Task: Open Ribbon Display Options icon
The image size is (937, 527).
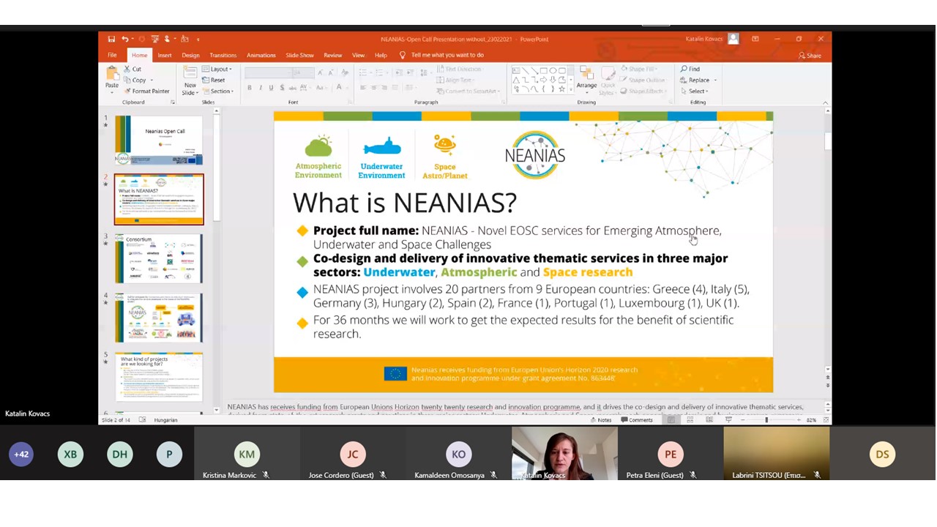Action: tap(755, 39)
